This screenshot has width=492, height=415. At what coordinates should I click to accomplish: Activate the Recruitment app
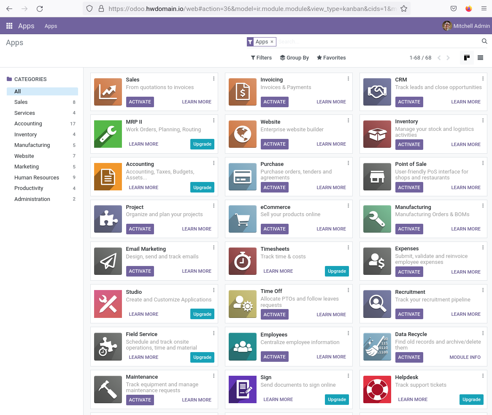(409, 314)
